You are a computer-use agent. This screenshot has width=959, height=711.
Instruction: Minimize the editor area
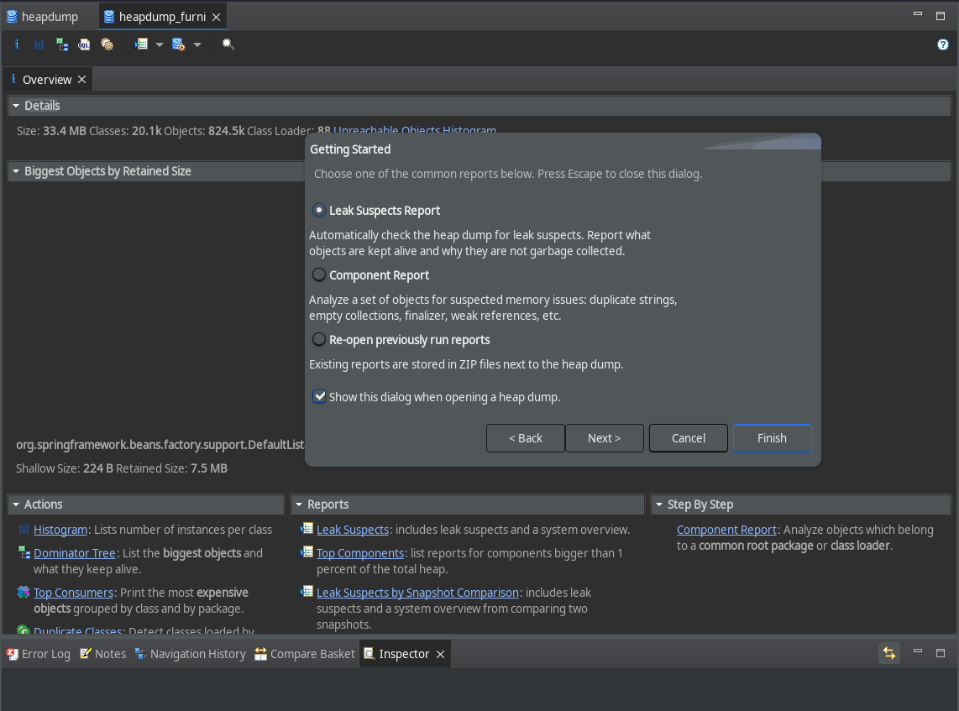(x=917, y=14)
